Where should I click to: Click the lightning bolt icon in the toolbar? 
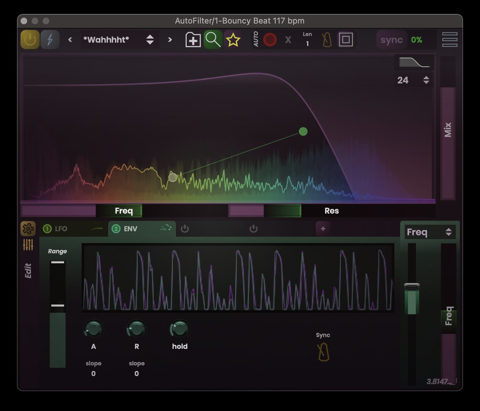pyautogui.click(x=50, y=40)
